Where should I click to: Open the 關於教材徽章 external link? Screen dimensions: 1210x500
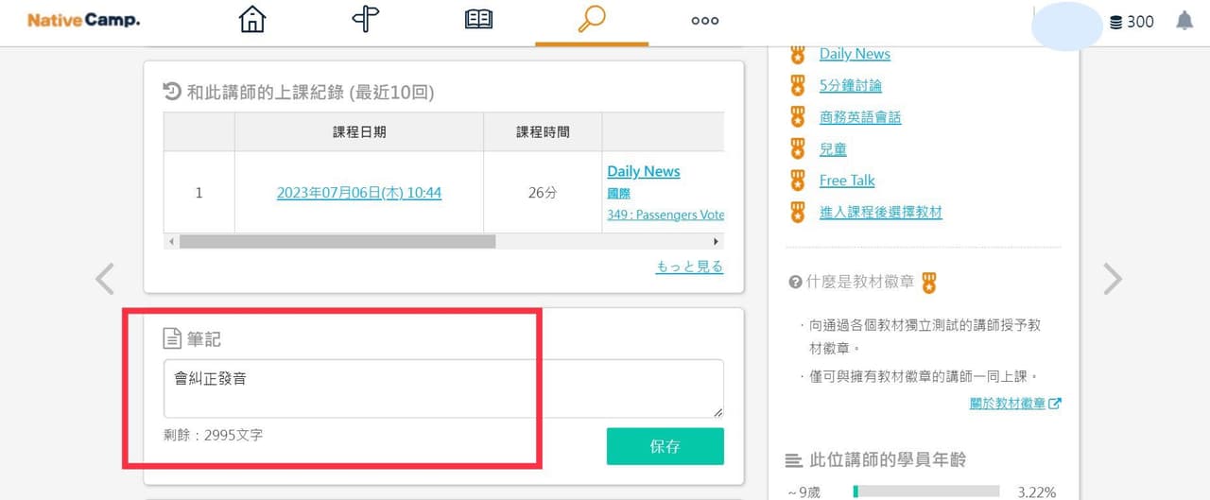pyautogui.click(x=1015, y=404)
